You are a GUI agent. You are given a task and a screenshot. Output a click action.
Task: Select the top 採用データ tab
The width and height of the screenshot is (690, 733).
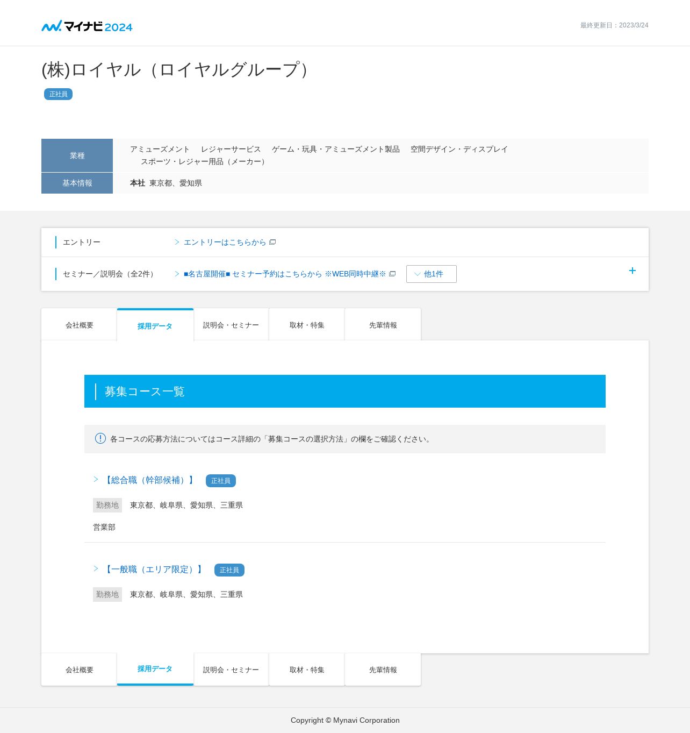(x=155, y=325)
